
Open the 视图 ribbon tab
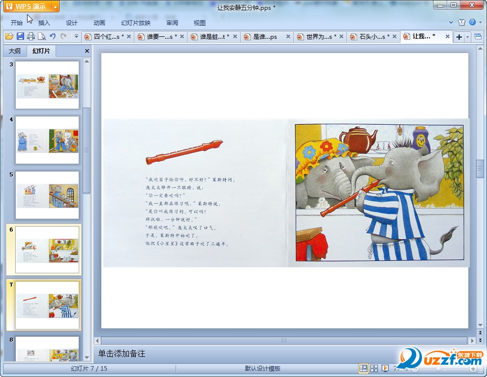199,23
